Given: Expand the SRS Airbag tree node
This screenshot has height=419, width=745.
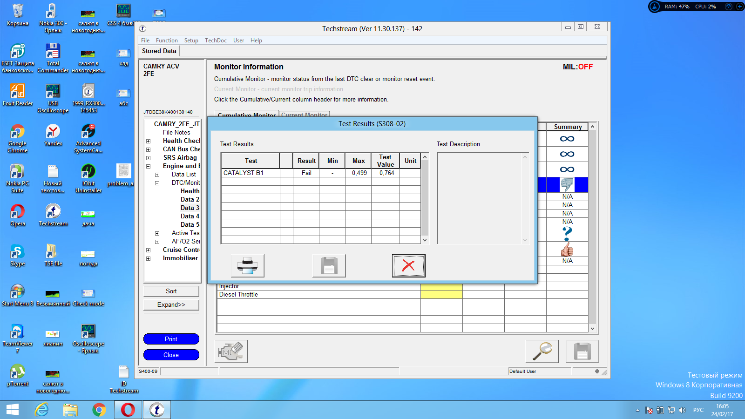Looking at the screenshot, I should (x=149, y=158).
